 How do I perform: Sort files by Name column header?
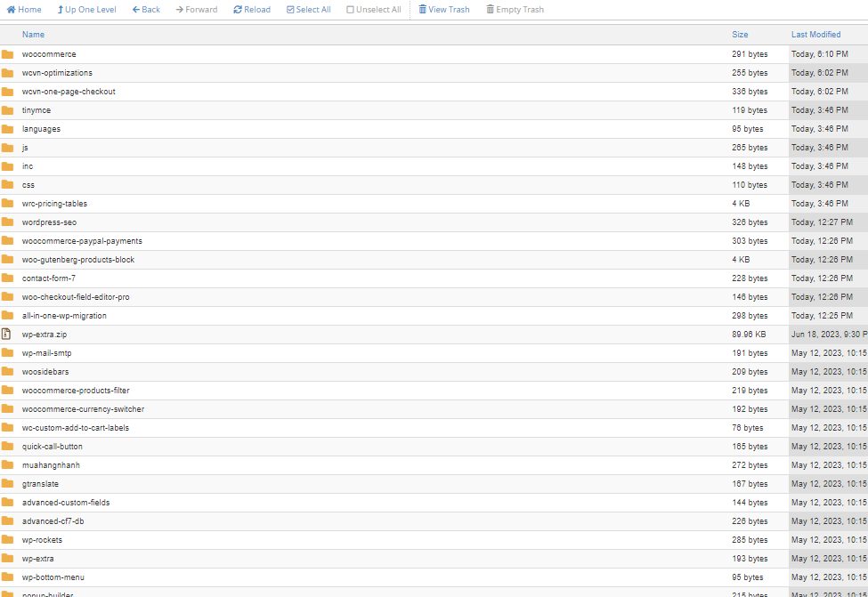coord(33,35)
